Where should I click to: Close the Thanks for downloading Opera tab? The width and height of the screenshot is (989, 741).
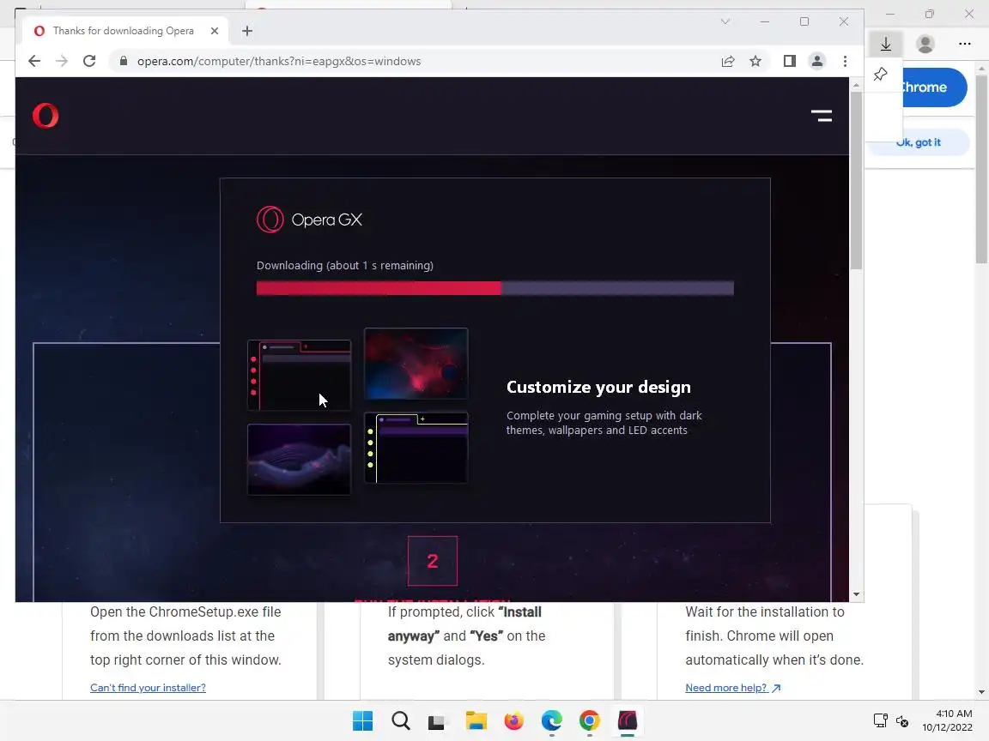(x=215, y=31)
